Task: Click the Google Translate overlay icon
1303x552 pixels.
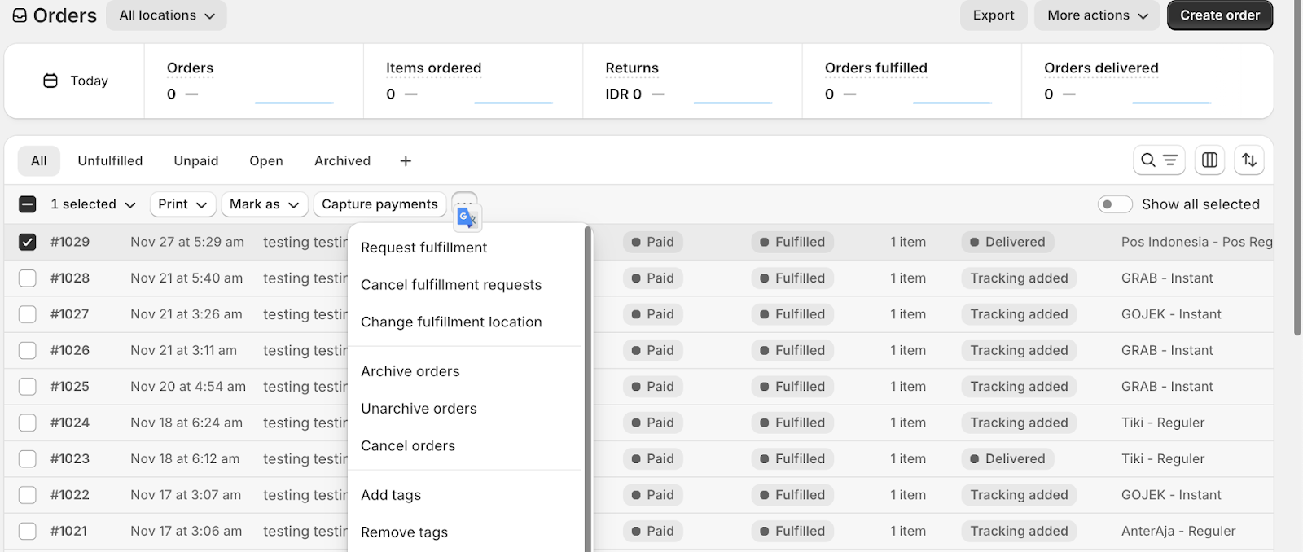Action: [467, 218]
